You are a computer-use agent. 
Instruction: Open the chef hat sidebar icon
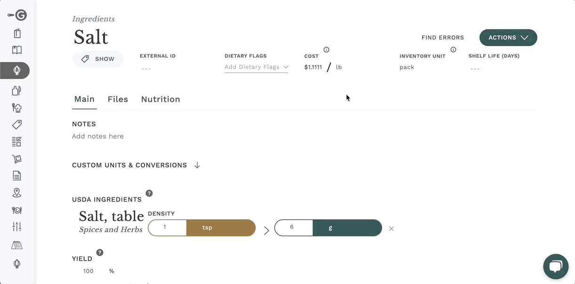pos(17,108)
